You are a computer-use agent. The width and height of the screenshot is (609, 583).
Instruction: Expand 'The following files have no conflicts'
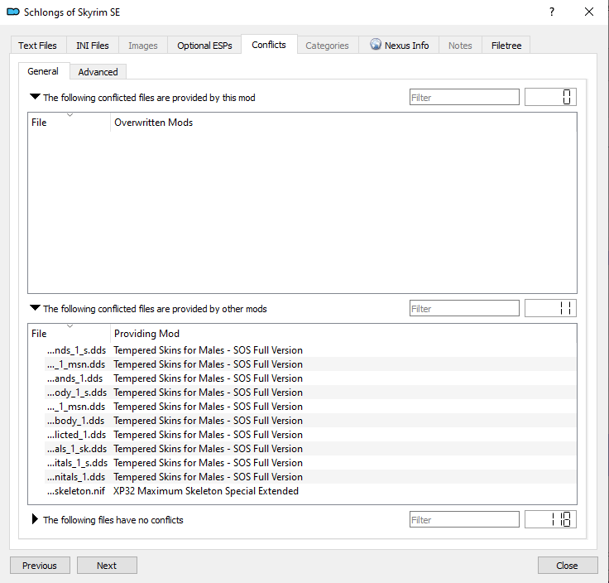pyautogui.click(x=35, y=519)
